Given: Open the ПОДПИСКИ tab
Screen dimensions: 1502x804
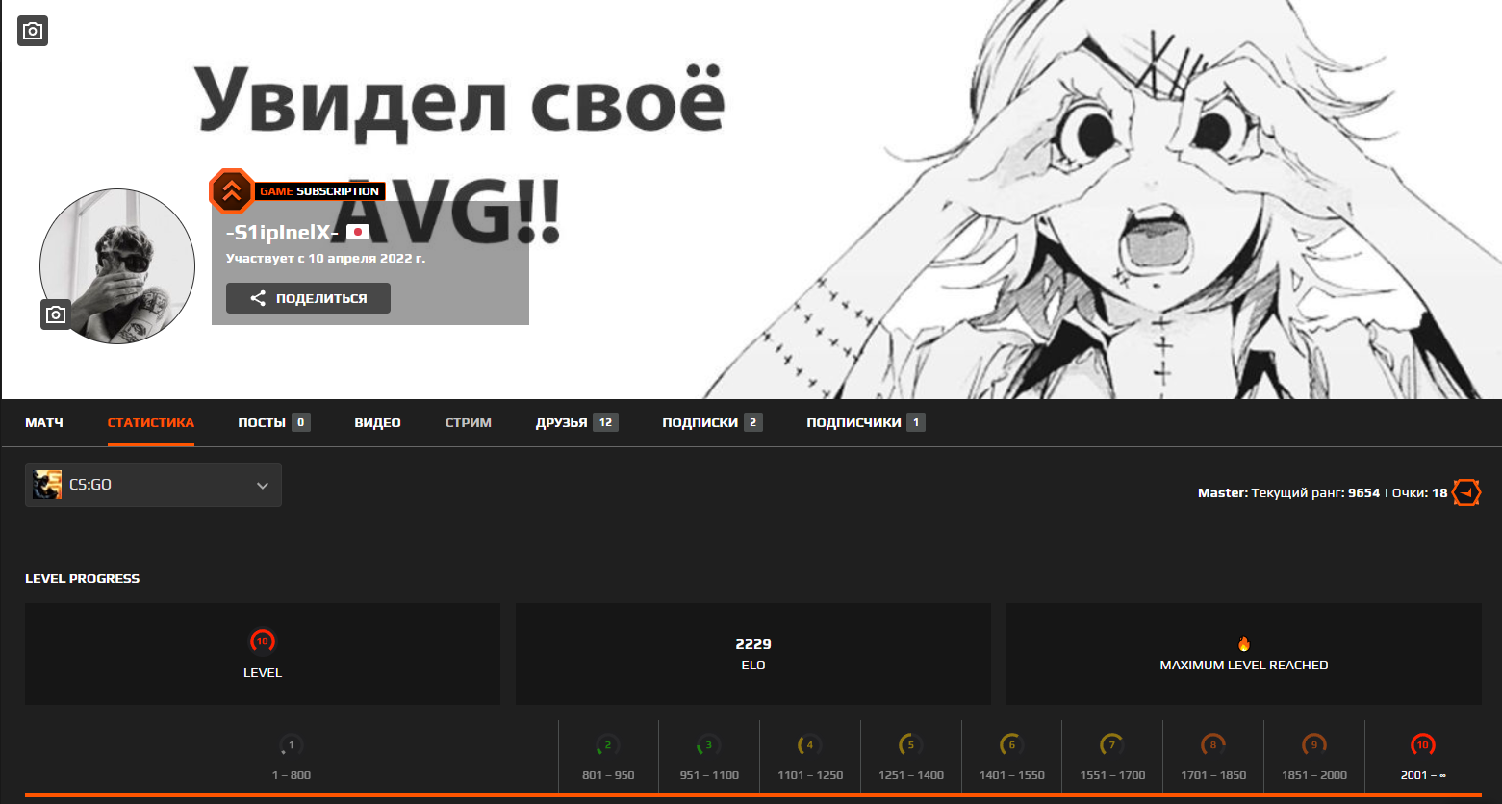Looking at the screenshot, I should [713, 422].
